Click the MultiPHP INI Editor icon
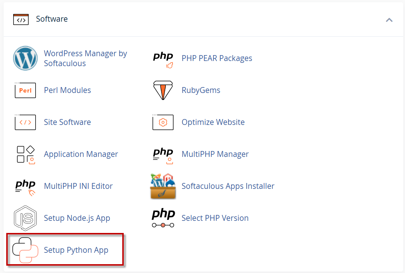This screenshot has height=273, width=405. [x=25, y=186]
